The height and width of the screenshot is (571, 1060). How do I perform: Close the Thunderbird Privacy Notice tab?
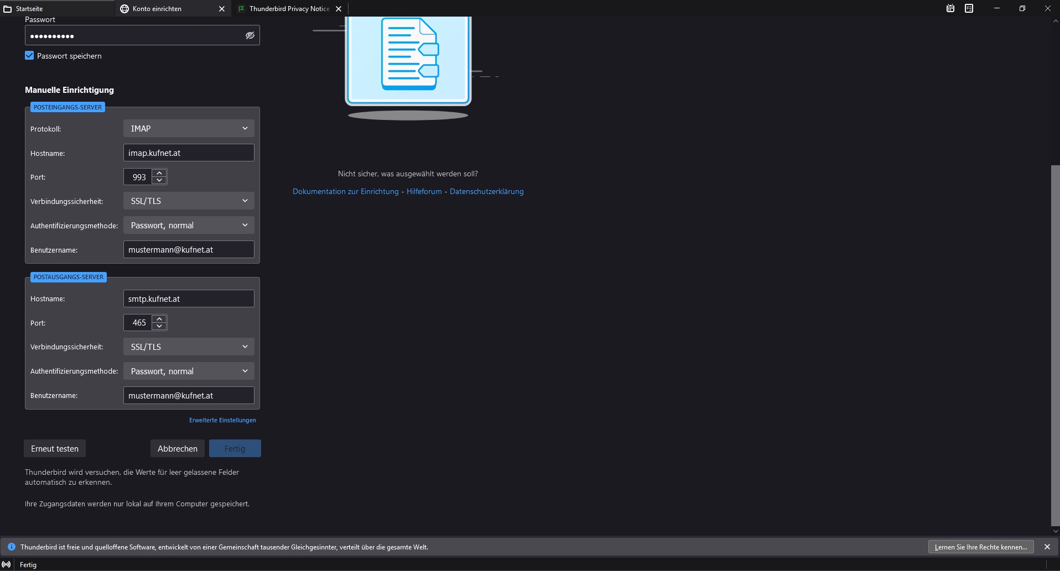pos(339,9)
